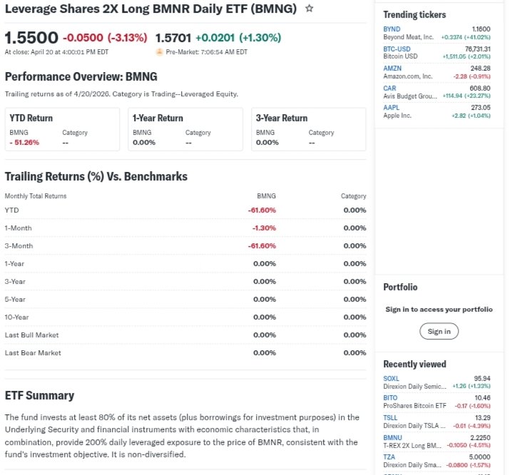This screenshot has width=510, height=475.
Task: Click the BMNG 1-Month return value
Action: click(x=264, y=228)
